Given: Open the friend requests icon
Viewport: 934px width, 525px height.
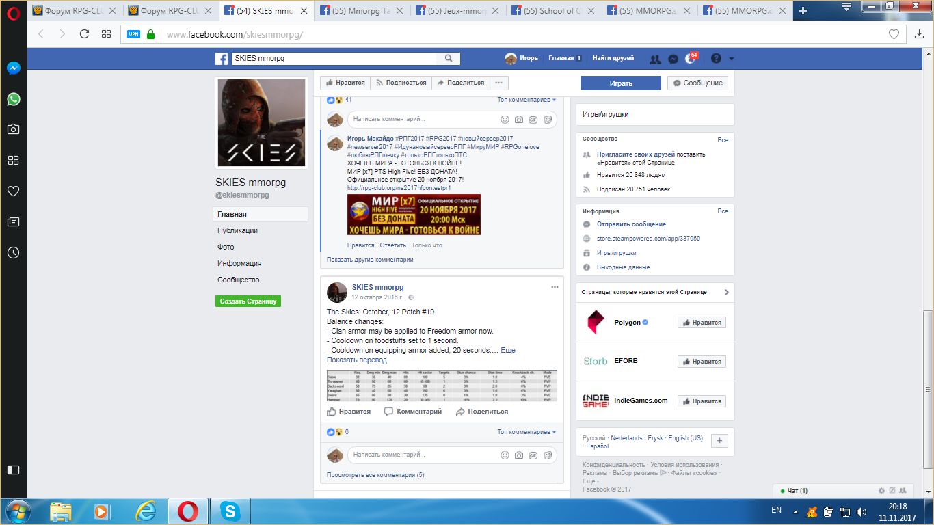Looking at the screenshot, I should coord(655,59).
